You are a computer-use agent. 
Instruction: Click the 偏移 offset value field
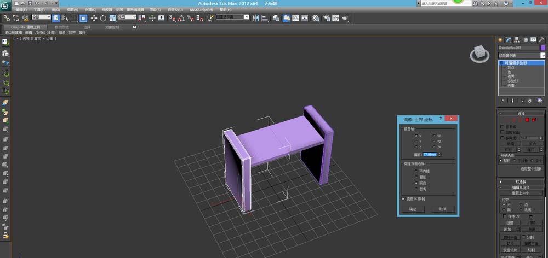pos(430,155)
